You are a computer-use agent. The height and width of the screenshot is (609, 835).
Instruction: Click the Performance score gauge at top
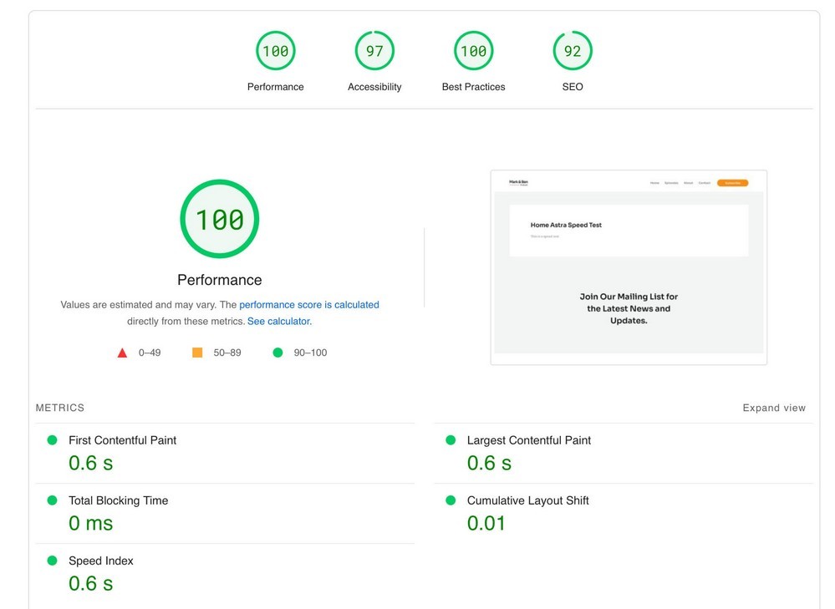(275, 51)
